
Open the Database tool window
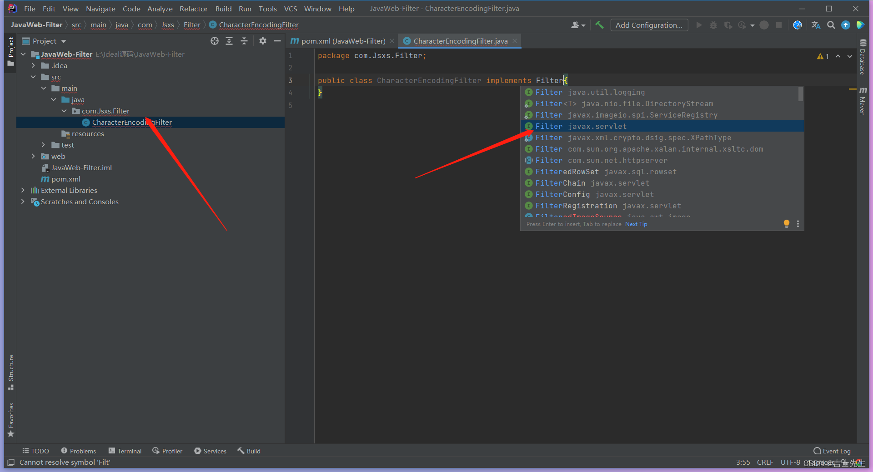coord(863,57)
